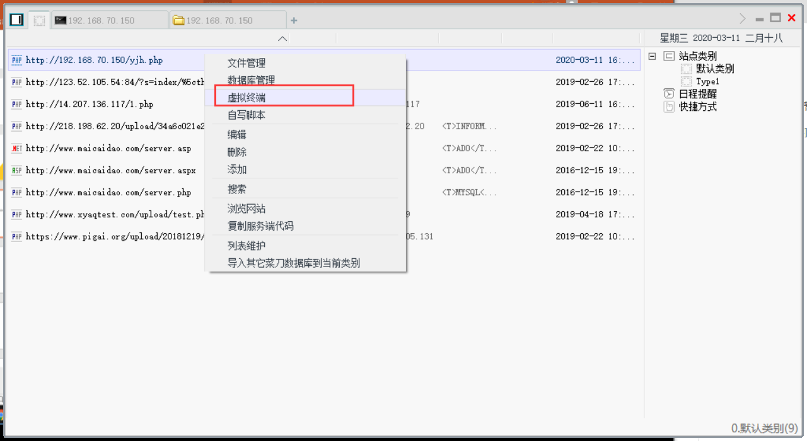Click the + button to add a new tab

pos(294,20)
